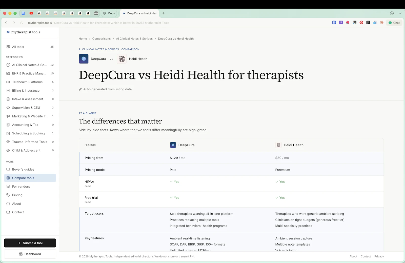Screen dimensions: 405x263
Task: Click the browser forward arrow
Action: 14,23
